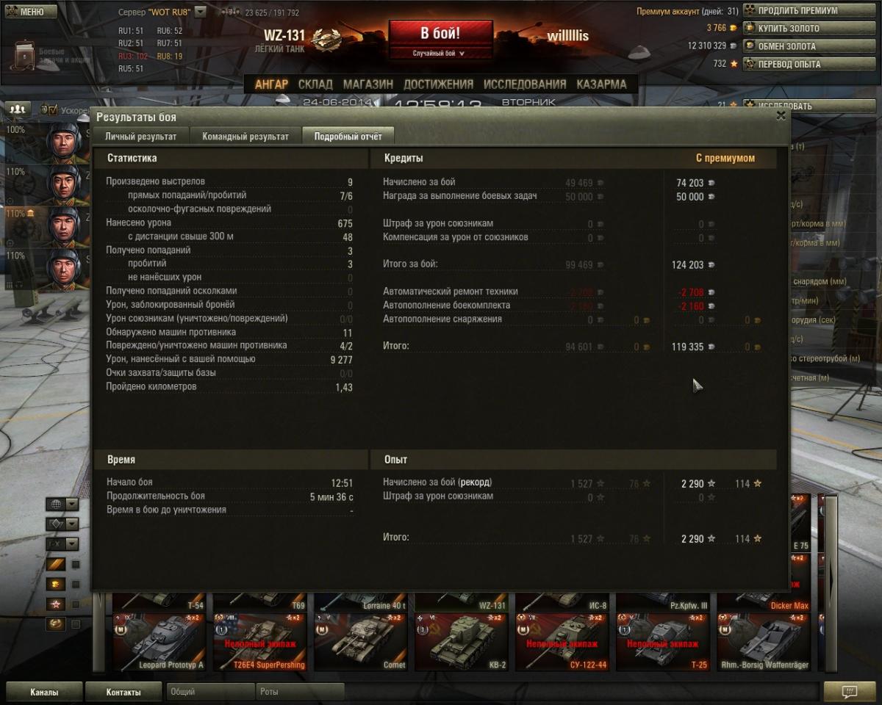Screen dimensions: 882x705
Task: Click the Mastery badge on Leopard Prototyp A
Action: tap(121, 631)
